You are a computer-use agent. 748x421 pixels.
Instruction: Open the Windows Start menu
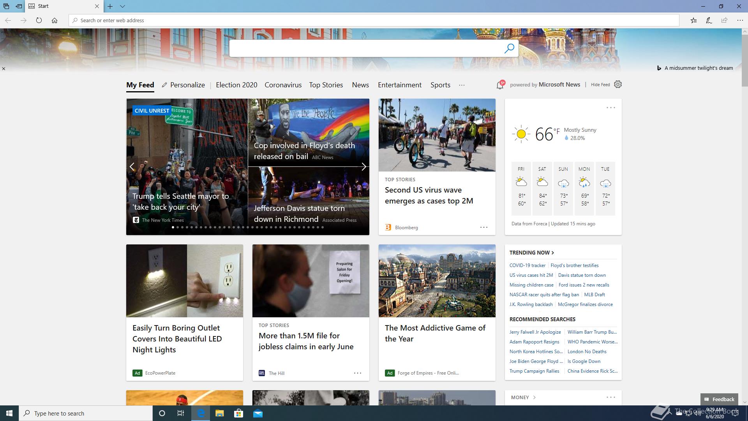pyautogui.click(x=9, y=413)
